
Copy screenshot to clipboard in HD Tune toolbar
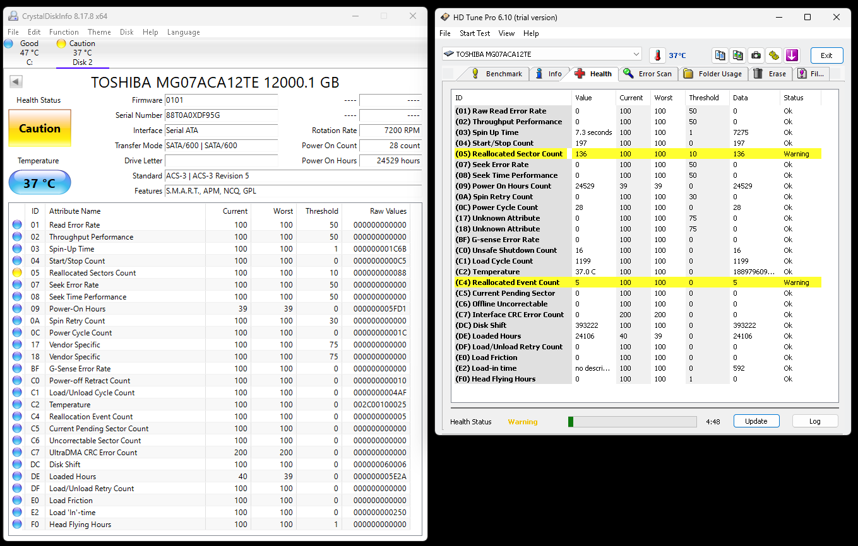[x=737, y=55]
